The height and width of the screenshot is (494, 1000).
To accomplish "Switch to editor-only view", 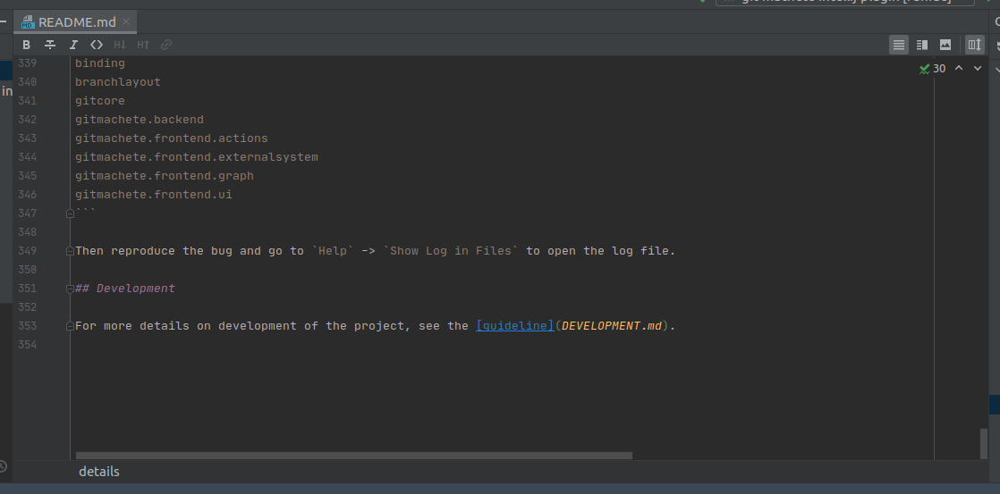I will [899, 45].
